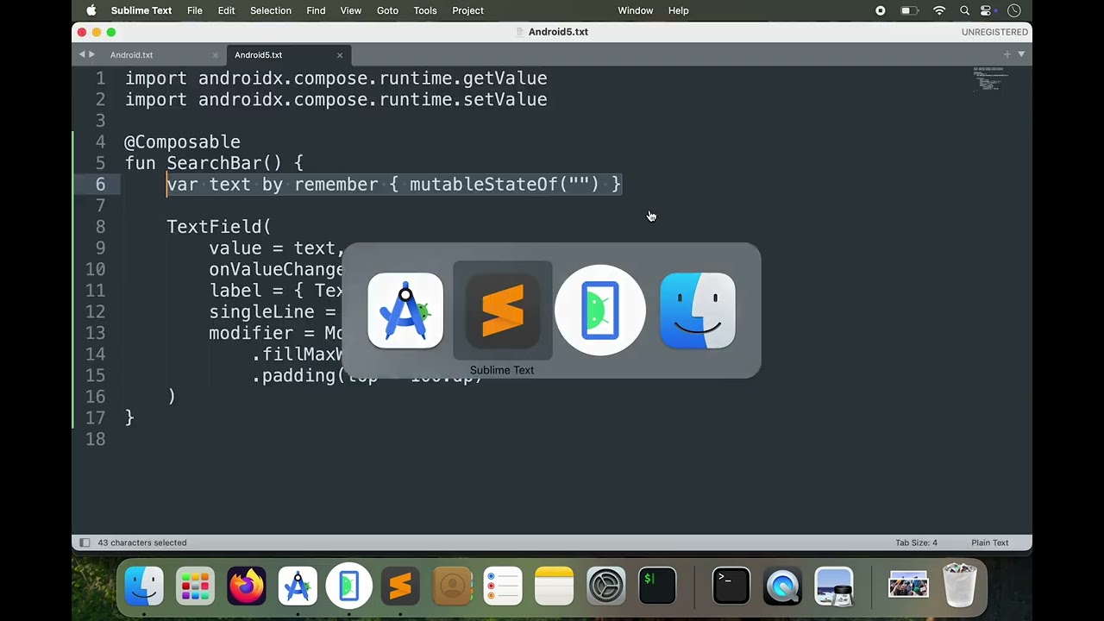The height and width of the screenshot is (621, 1104).
Task: Open QuickTime Player from the Dock
Action: pos(782,586)
